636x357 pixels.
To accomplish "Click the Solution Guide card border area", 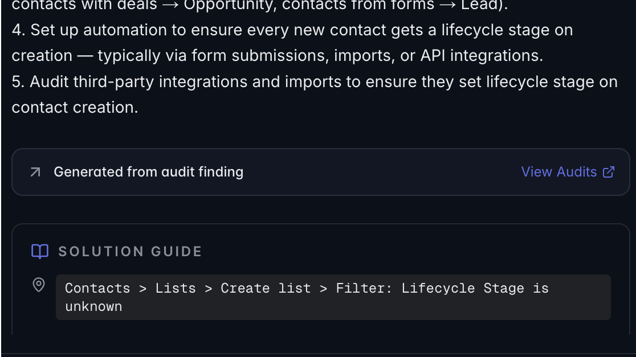I will tap(320, 225).
